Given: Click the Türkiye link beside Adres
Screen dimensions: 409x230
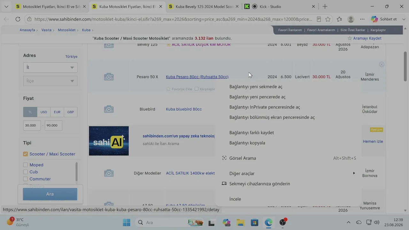Looking at the screenshot, I should (x=71, y=57).
